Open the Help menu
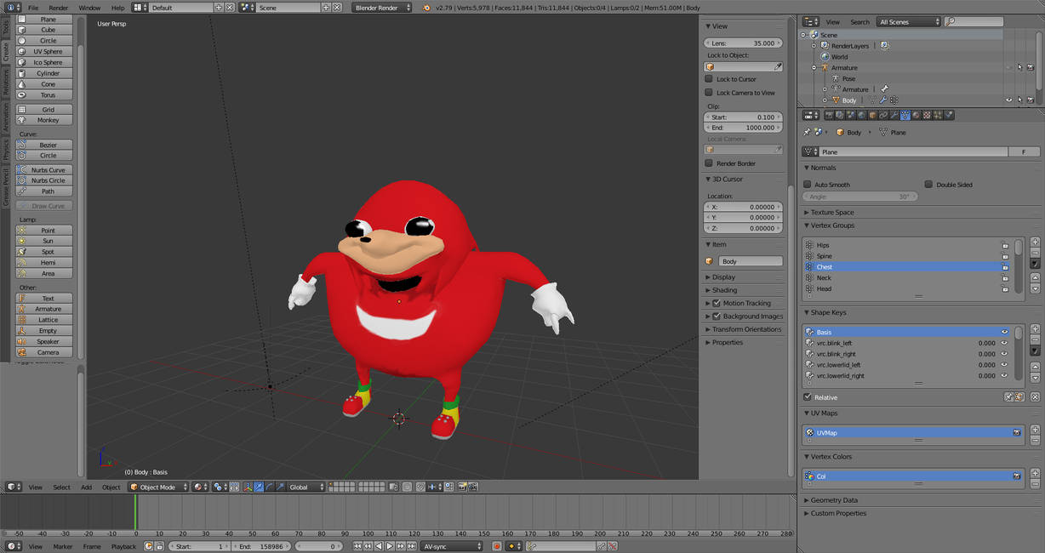The width and height of the screenshot is (1045, 553). (117, 8)
